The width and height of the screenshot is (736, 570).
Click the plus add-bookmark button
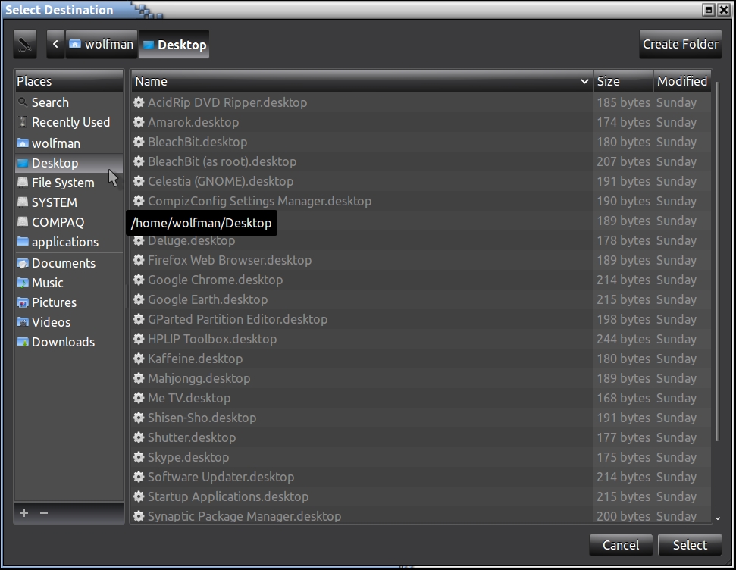tap(24, 513)
